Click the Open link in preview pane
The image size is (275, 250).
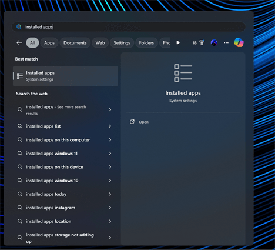[143, 122]
